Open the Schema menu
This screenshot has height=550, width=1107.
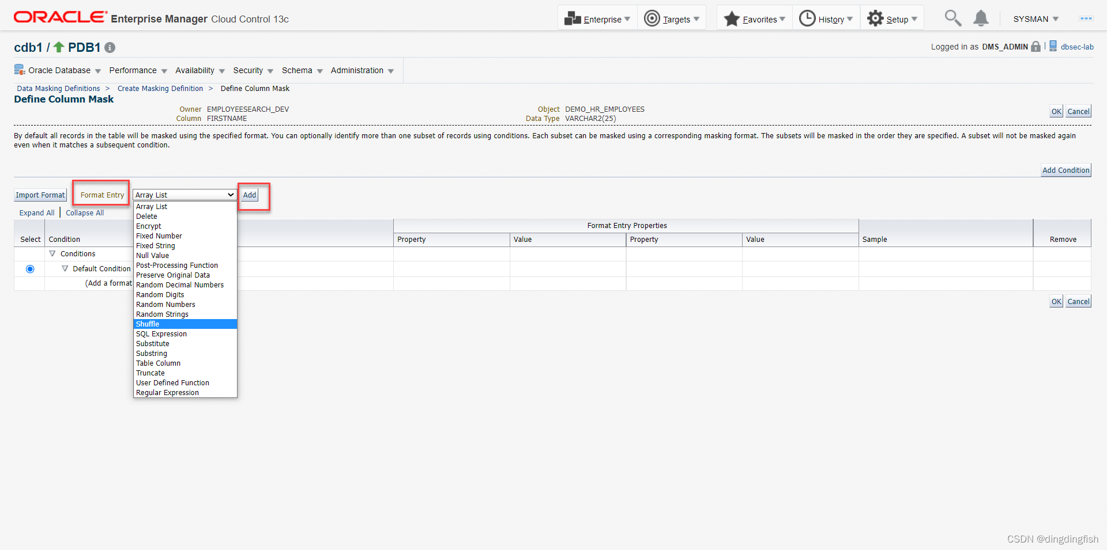(302, 70)
